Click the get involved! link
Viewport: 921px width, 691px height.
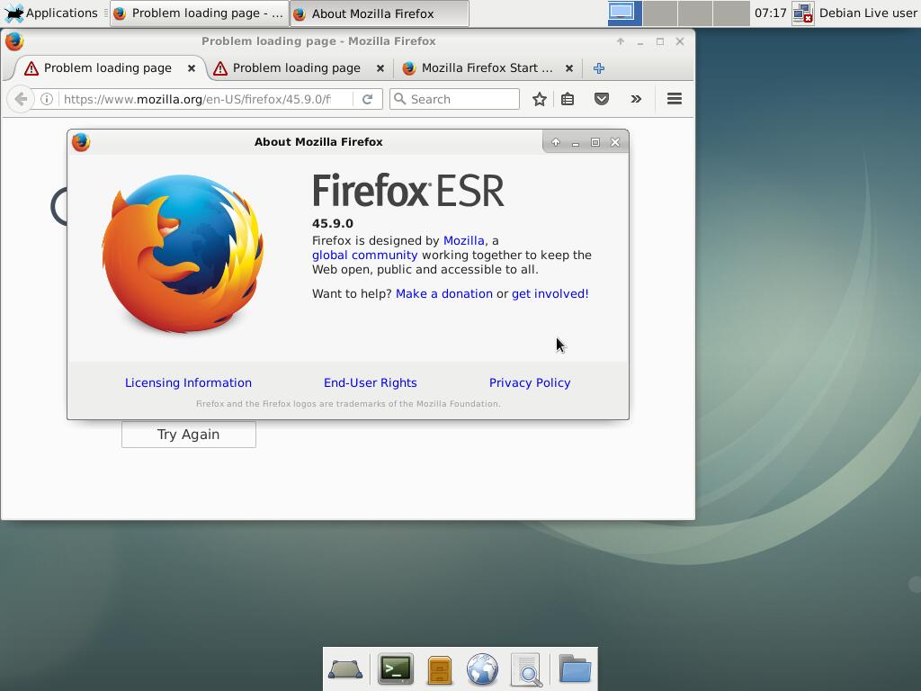point(550,294)
